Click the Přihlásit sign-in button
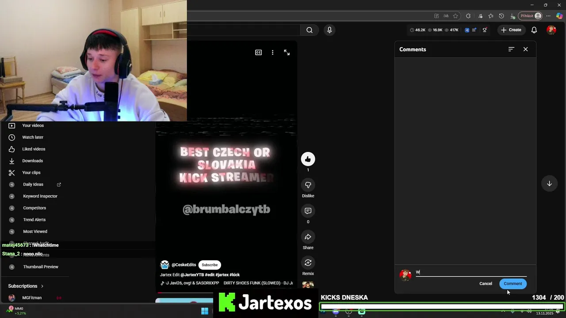The width and height of the screenshot is (566, 318). (531, 16)
